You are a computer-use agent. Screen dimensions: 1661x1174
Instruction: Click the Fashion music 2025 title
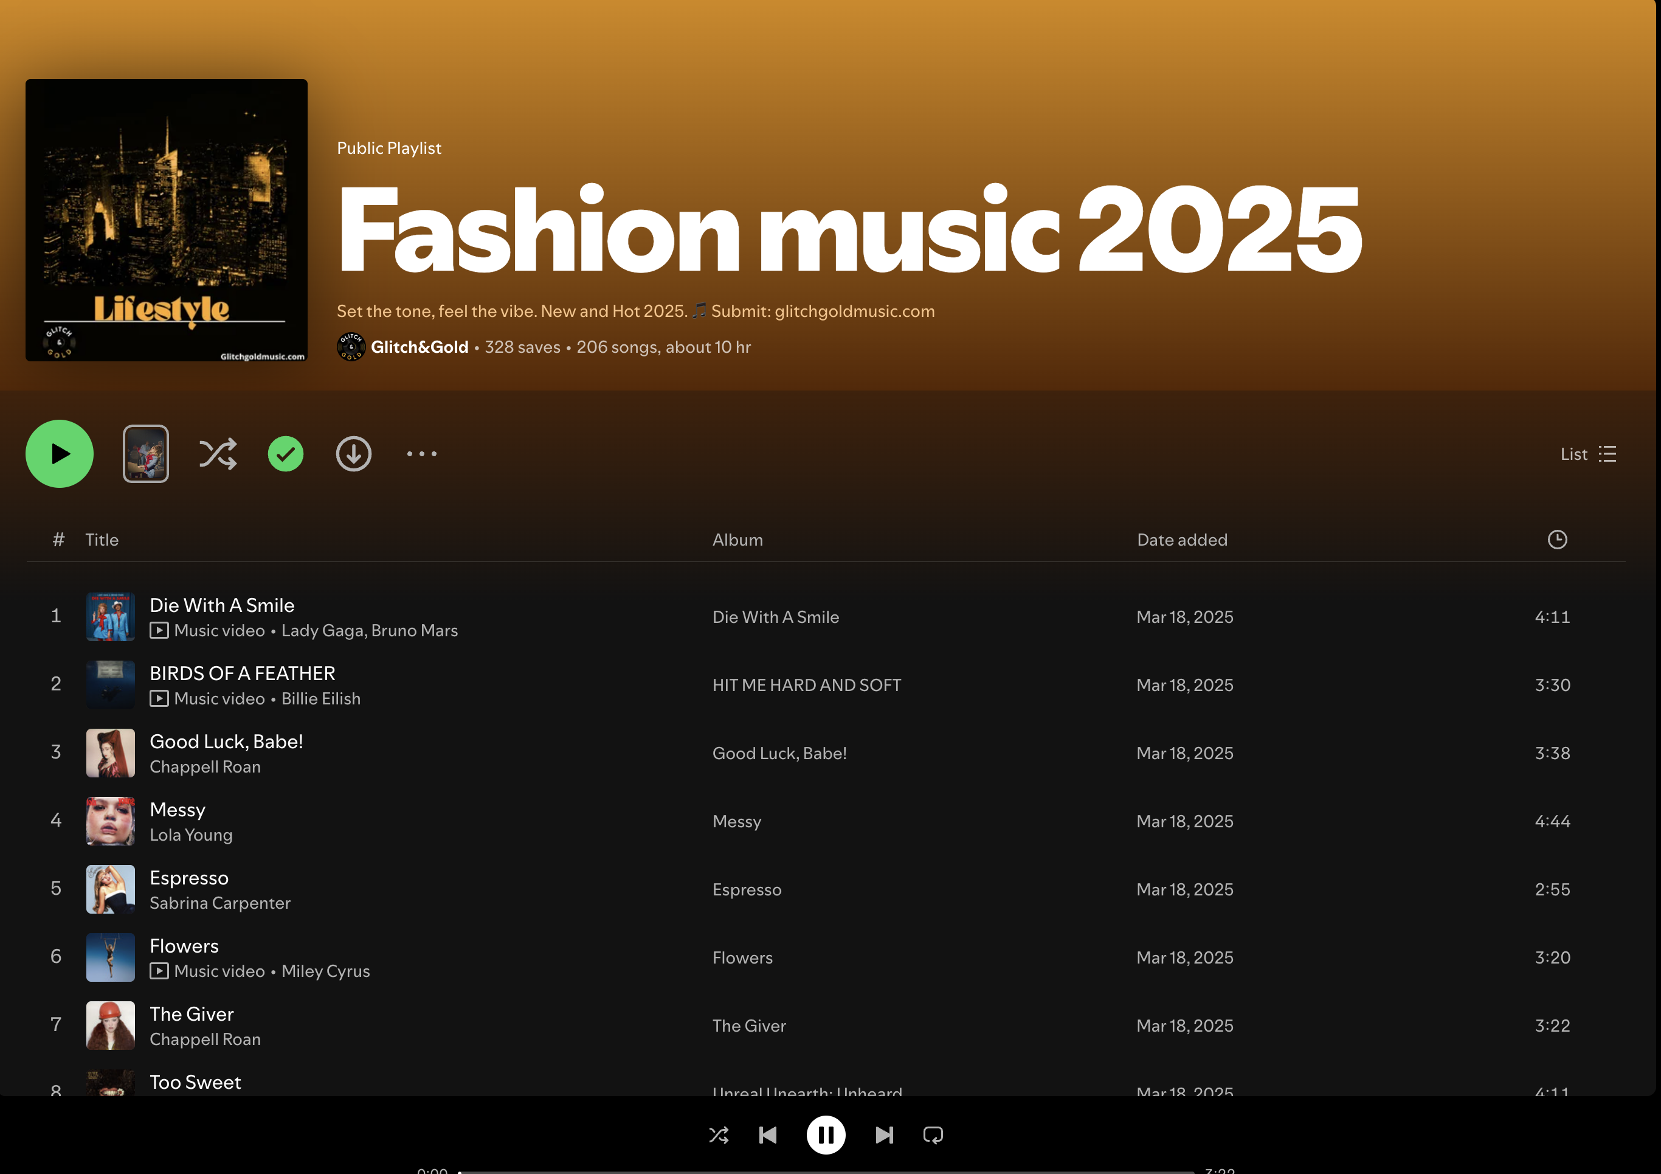click(850, 229)
